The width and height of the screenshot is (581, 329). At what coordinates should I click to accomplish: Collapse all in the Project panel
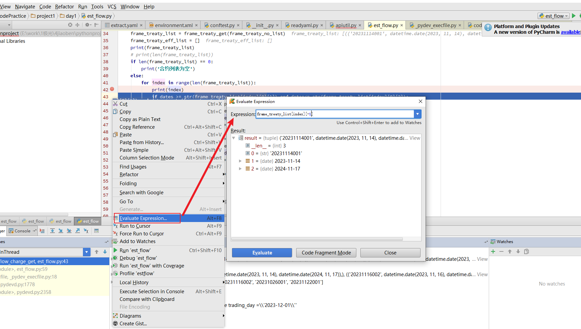pyautogui.click(x=78, y=25)
